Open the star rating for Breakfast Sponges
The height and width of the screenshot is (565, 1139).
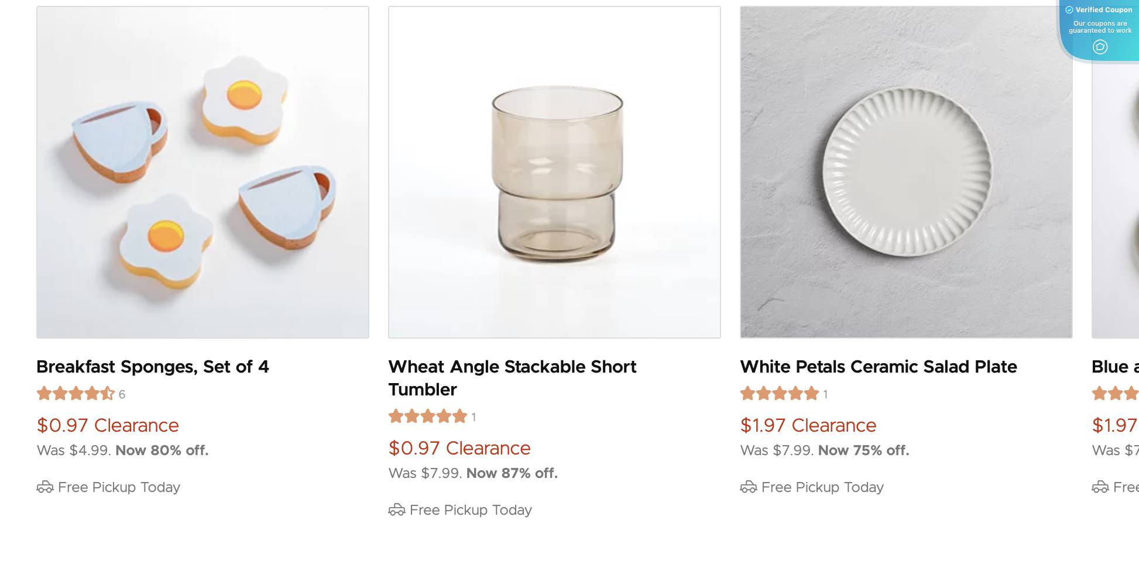tap(76, 394)
